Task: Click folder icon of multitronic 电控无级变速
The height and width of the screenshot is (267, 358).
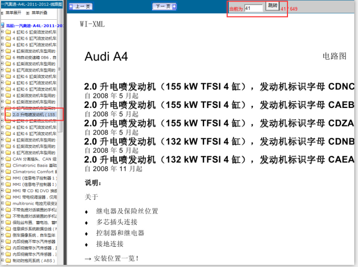Action: coord(8,203)
